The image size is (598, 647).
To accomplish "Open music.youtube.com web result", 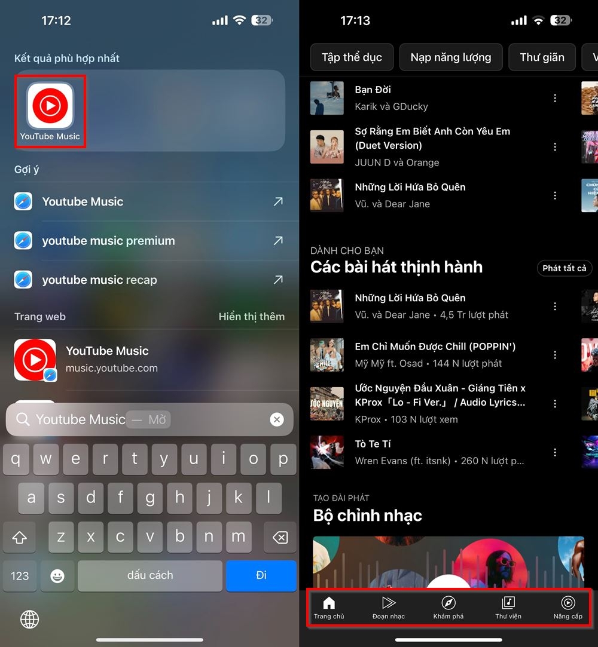I will [x=149, y=360].
